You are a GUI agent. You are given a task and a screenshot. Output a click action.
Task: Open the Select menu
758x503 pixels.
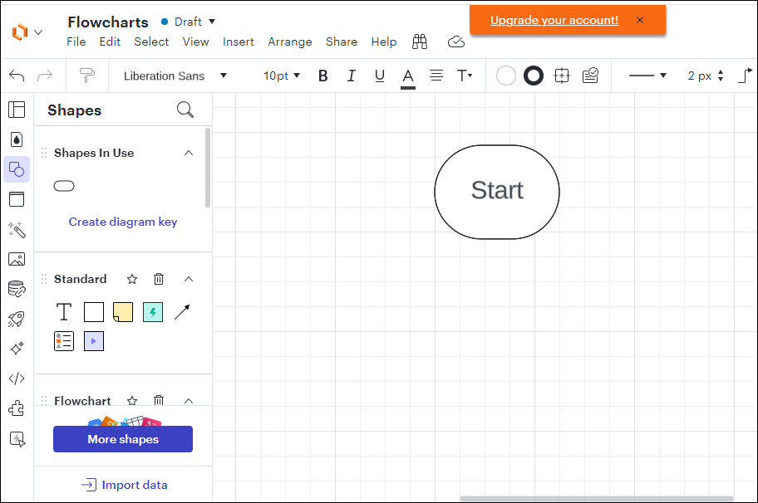(x=151, y=42)
